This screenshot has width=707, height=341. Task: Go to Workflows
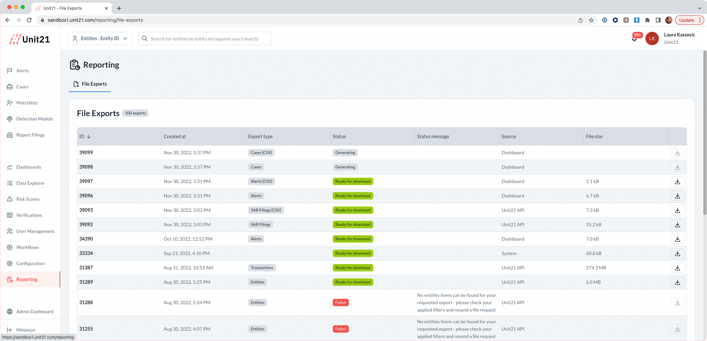(27, 247)
